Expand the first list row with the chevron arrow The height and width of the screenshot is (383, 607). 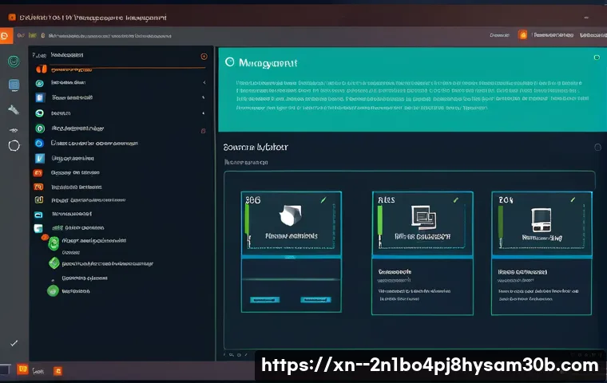204,82
